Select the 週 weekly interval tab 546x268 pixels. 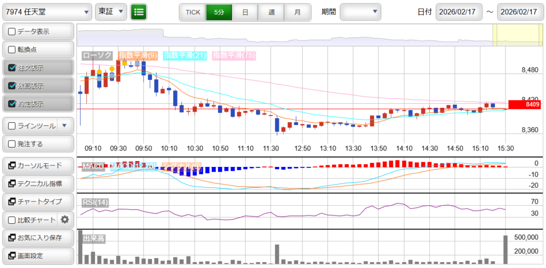pos(271,11)
